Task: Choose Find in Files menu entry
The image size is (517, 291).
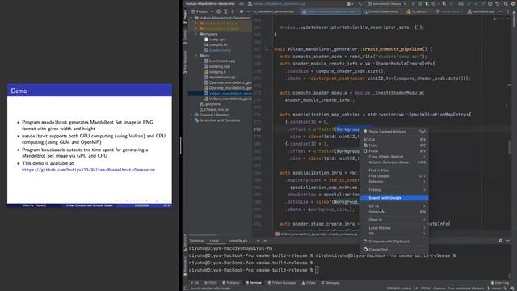Action: pos(394,171)
